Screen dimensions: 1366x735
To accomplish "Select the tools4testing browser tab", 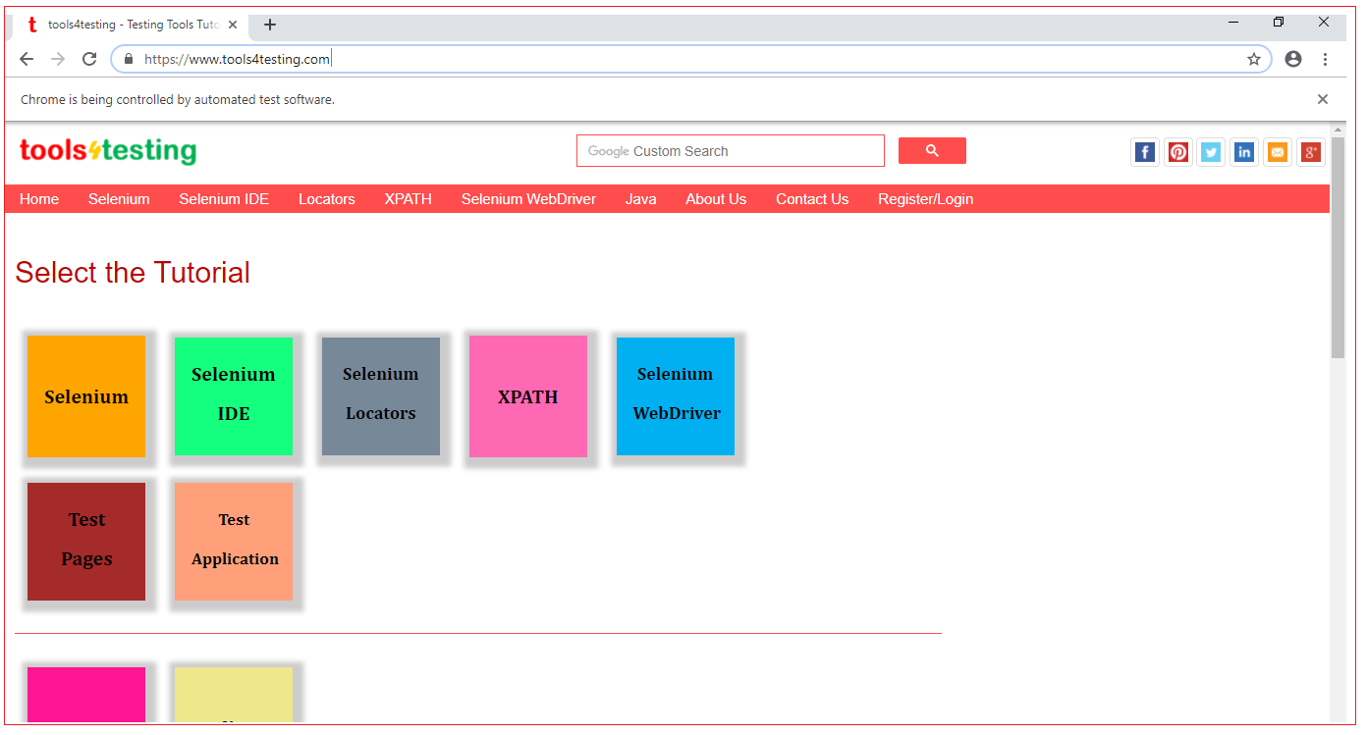I will click(x=133, y=25).
